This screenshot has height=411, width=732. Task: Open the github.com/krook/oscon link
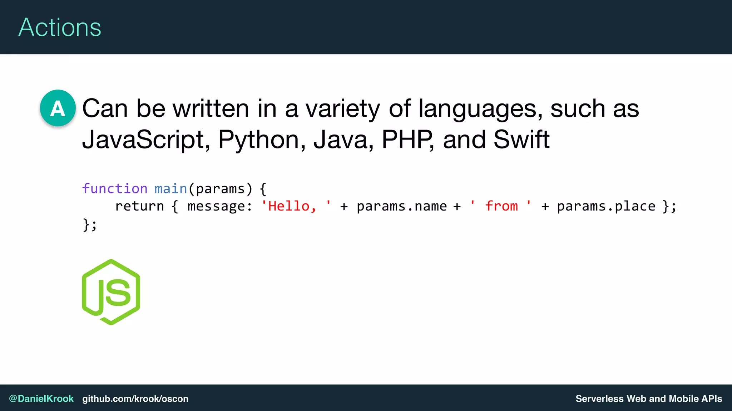(135, 399)
